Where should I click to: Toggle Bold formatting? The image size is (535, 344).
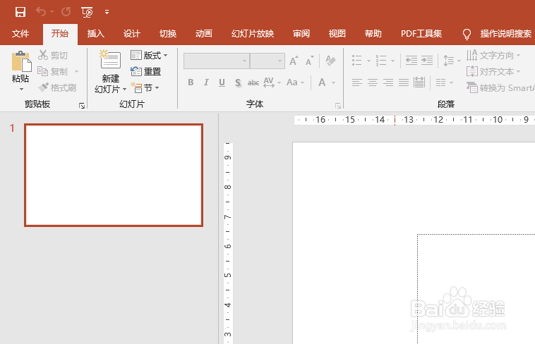click(x=191, y=82)
